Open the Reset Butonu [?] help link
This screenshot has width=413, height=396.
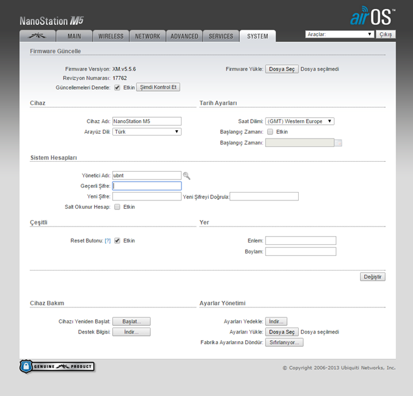pyautogui.click(x=108, y=241)
